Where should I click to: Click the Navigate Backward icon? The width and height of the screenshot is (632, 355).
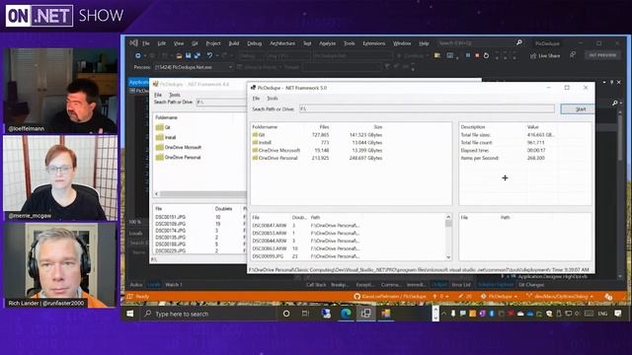pyautogui.click(x=138, y=55)
